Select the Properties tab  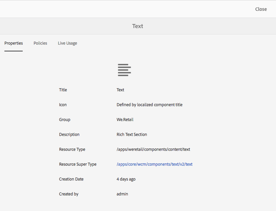tap(14, 43)
